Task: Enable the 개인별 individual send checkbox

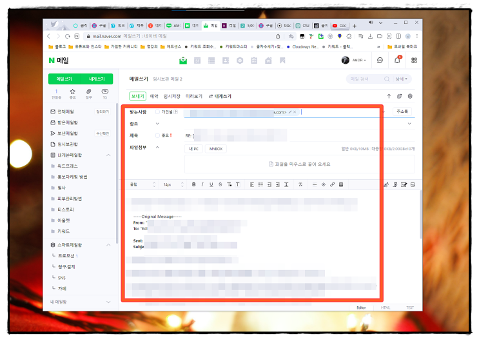Action: tap(157, 112)
